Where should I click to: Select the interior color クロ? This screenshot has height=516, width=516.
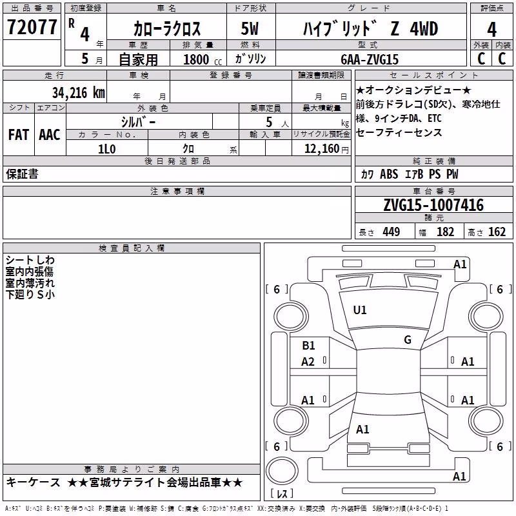[x=188, y=149]
